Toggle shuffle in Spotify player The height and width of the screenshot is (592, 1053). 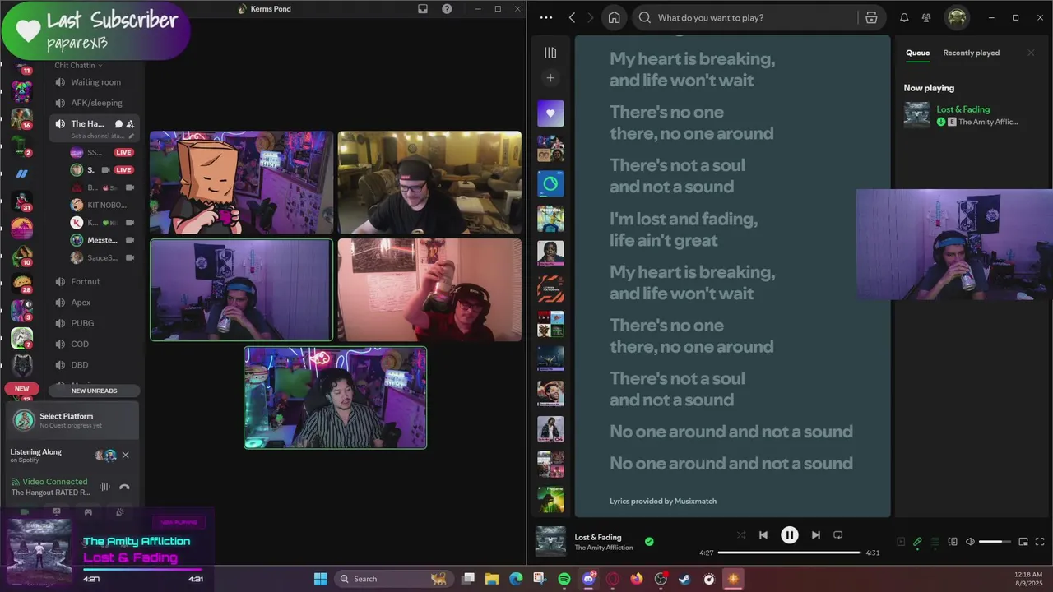coord(740,535)
